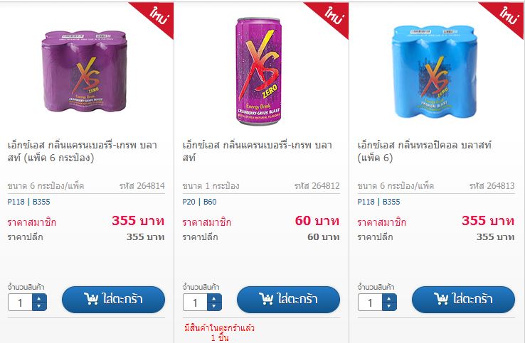
Task: Open Tropical Blast pack 6 title link
Action: point(424,151)
